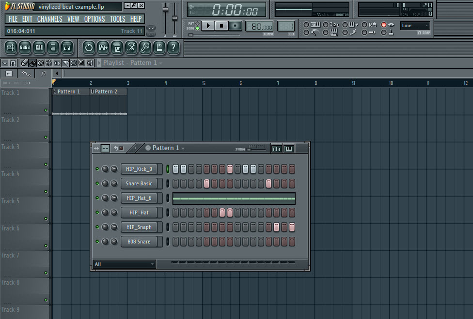Click the Undo circular arrow button
Image resolution: width=473 pixels, height=319 pixels.
click(89, 47)
